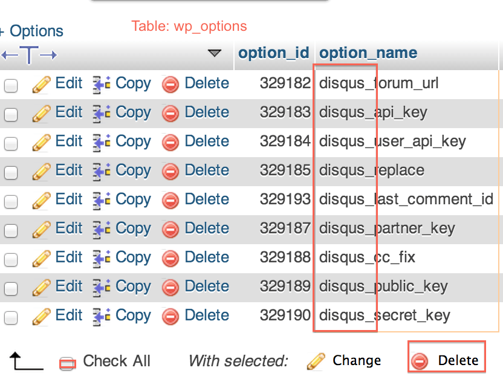Click the pencil Edit icon for disqus_forum_url
The image size is (503, 382).
tap(41, 85)
